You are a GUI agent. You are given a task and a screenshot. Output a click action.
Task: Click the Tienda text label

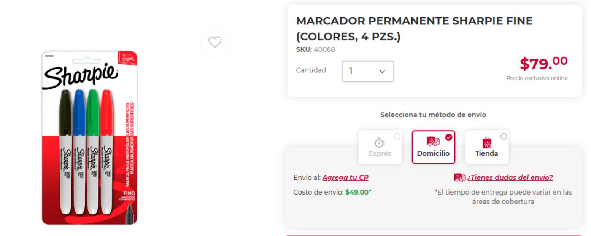(486, 154)
